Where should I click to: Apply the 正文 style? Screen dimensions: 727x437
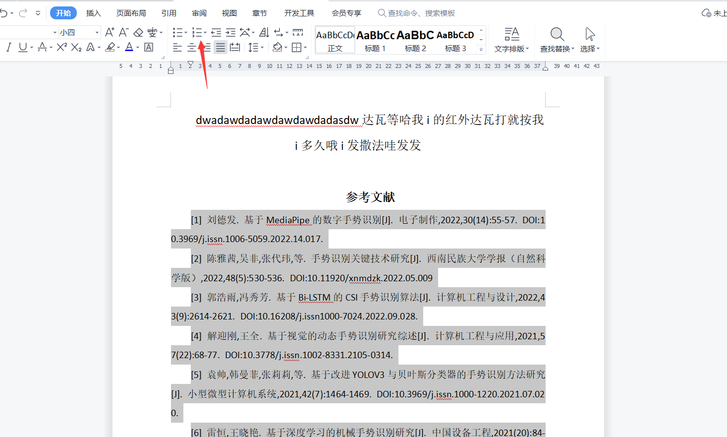coord(335,40)
